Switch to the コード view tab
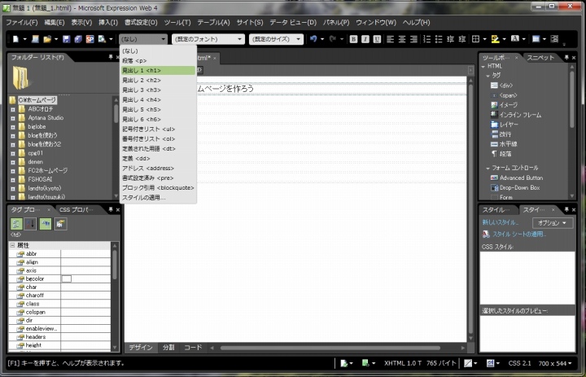Viewport: 586px width, 377px height. pos(193,348)
